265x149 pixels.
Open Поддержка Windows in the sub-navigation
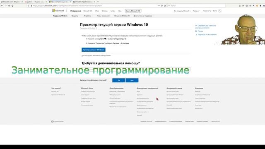coord(60,16)
